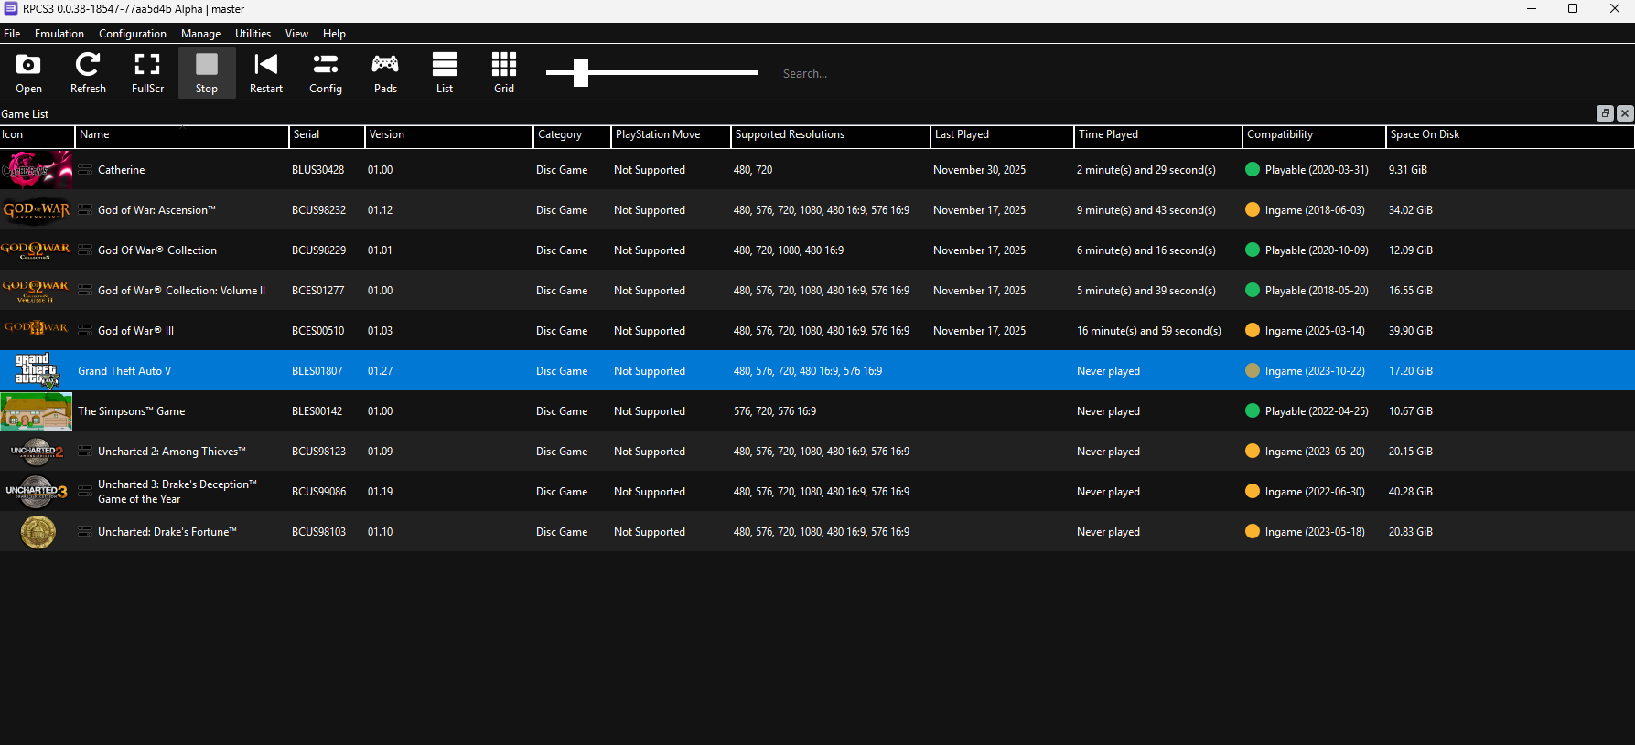Switch to List view mode
This screenshot has height=745, width=1635.
coord(445,73)
